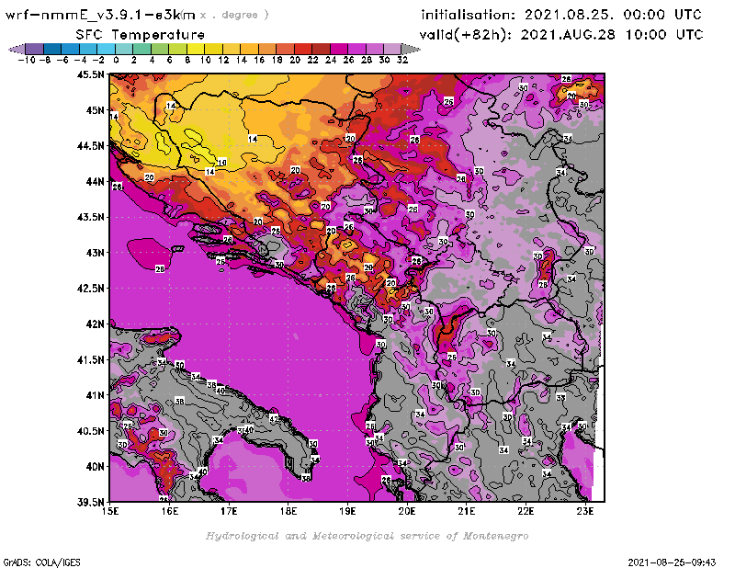This screenshot has width=735, height=568.
Task: Click the '43N' latitude axis label
Action: [95, 253]
